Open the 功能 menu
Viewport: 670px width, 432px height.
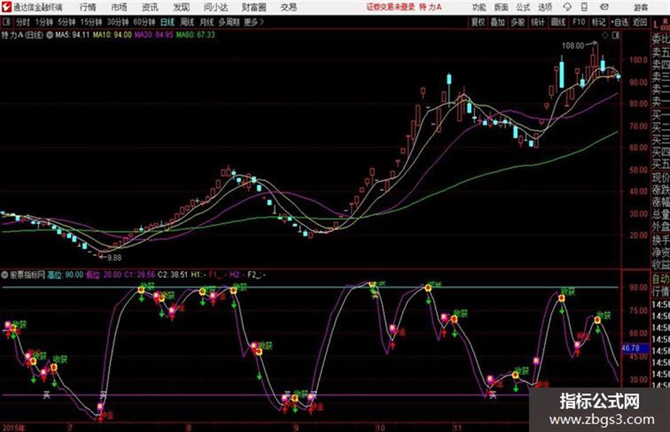[x=479, y=7]
